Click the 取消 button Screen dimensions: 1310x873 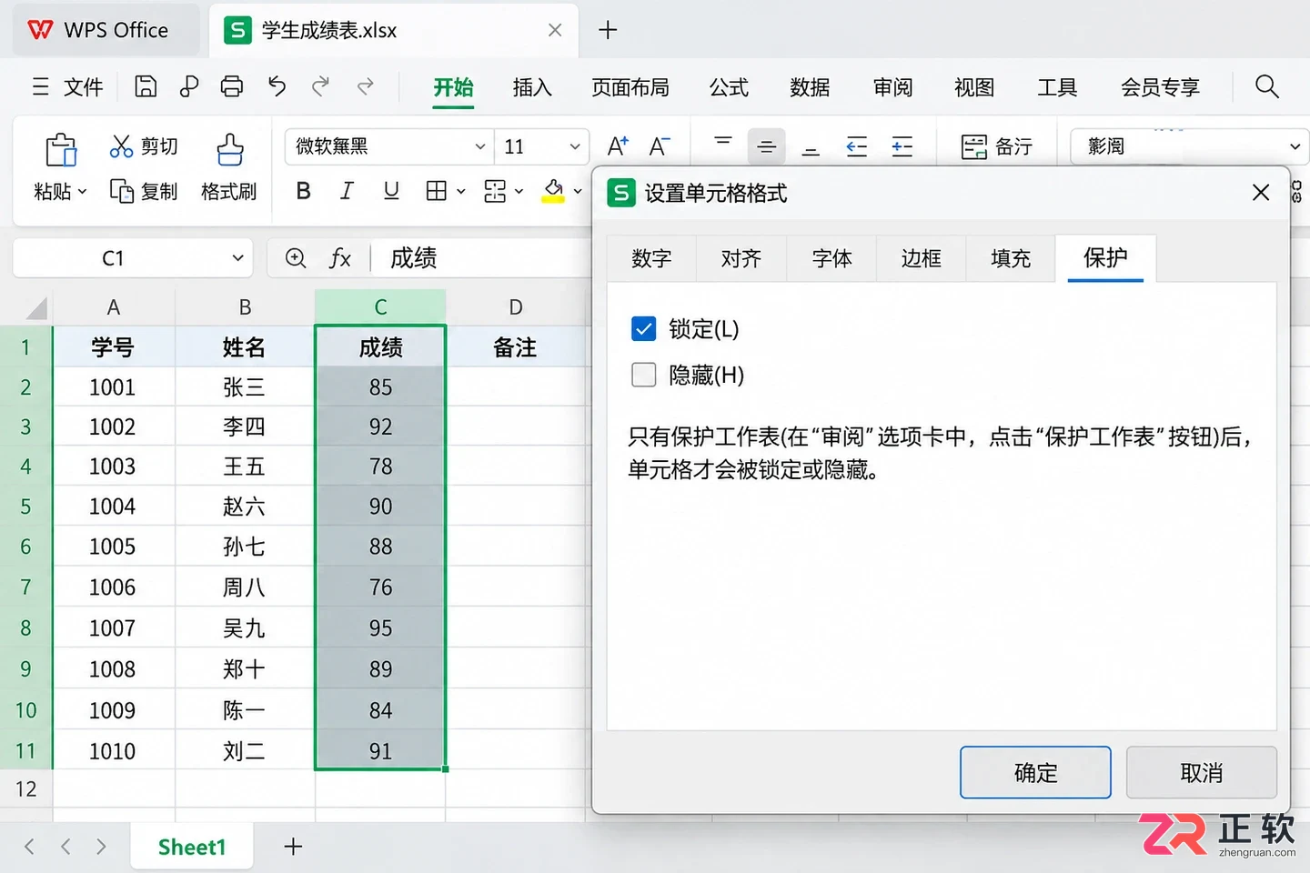1201,773
